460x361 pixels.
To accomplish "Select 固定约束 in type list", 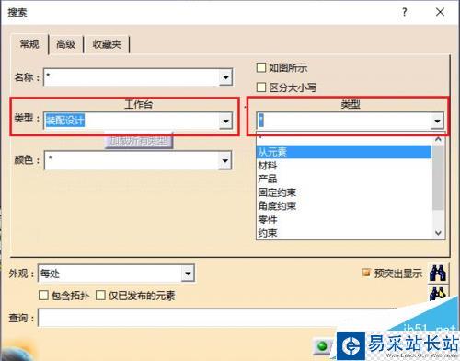I will click(x=344, y=192).
